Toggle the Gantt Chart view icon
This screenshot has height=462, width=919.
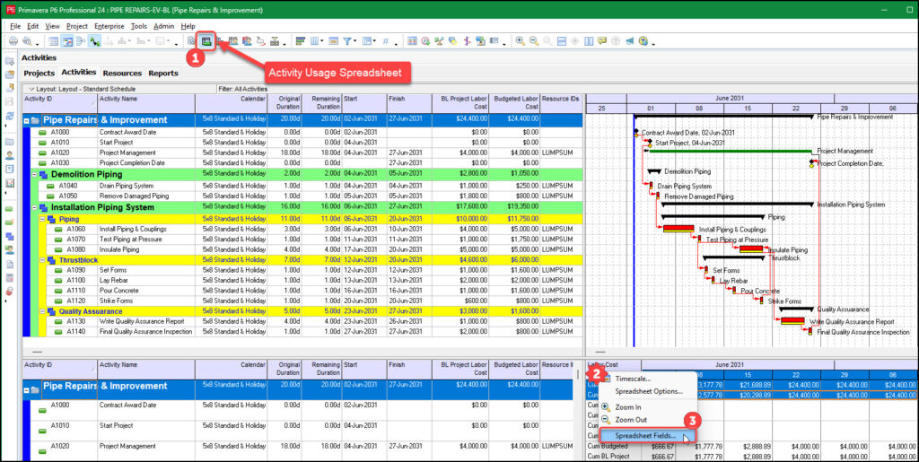67,41
